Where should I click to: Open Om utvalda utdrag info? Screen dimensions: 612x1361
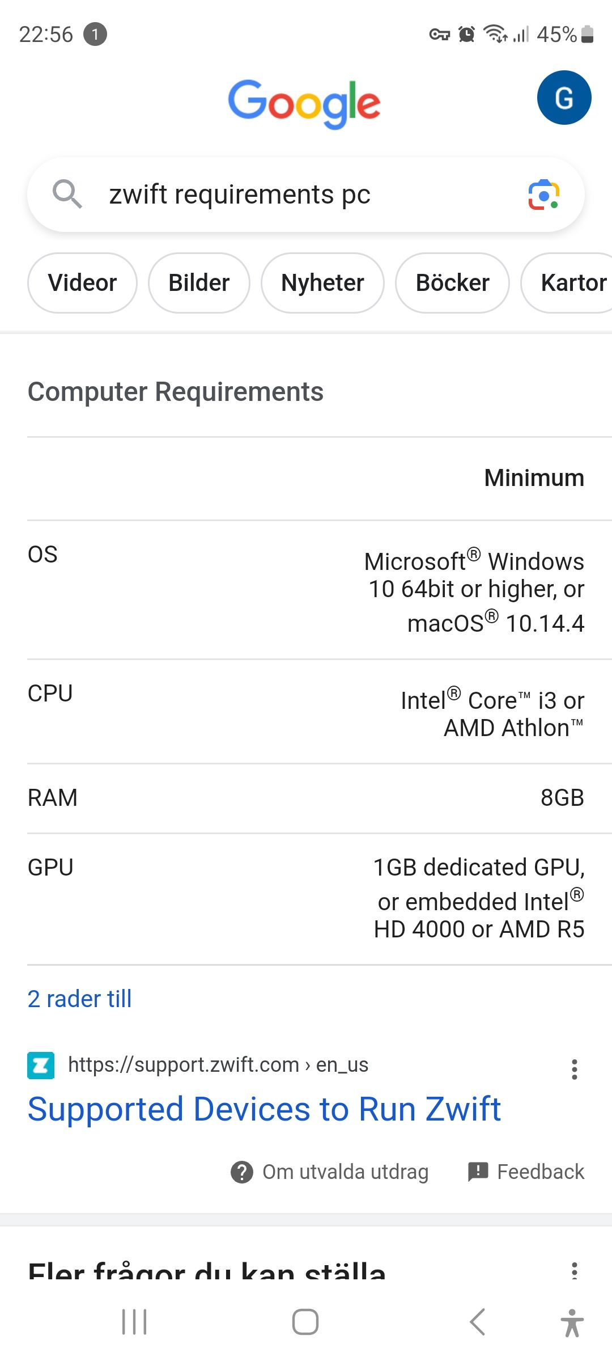(x=329, y=1172)
